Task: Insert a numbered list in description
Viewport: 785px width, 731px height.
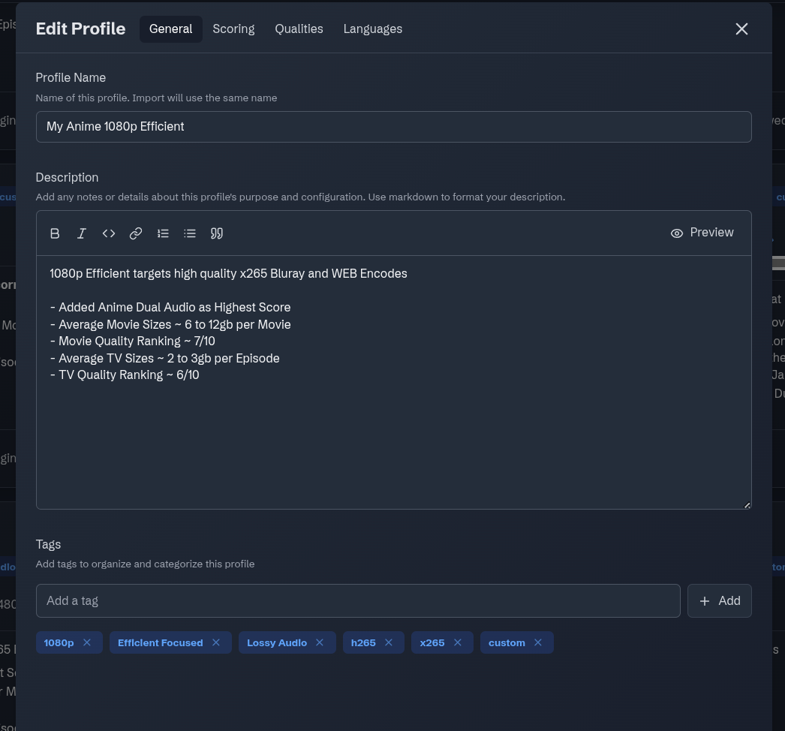Action: point(163,233)
